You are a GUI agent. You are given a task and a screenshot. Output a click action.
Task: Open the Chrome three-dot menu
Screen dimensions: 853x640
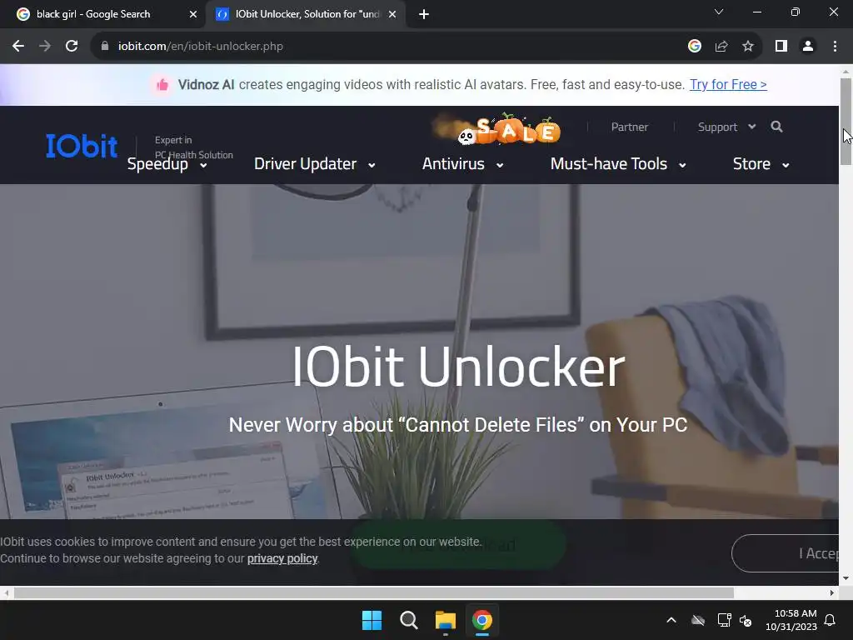pyautogui.click(x=835, y=47)
